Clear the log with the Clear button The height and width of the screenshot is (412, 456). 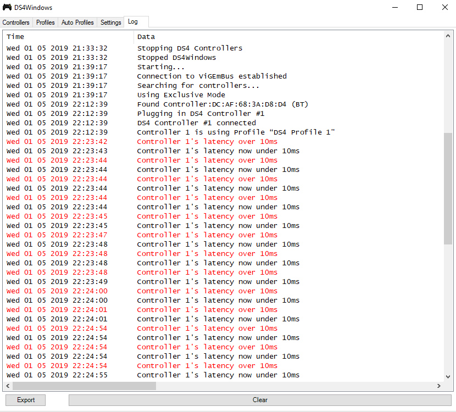click(x=260, y=400)
